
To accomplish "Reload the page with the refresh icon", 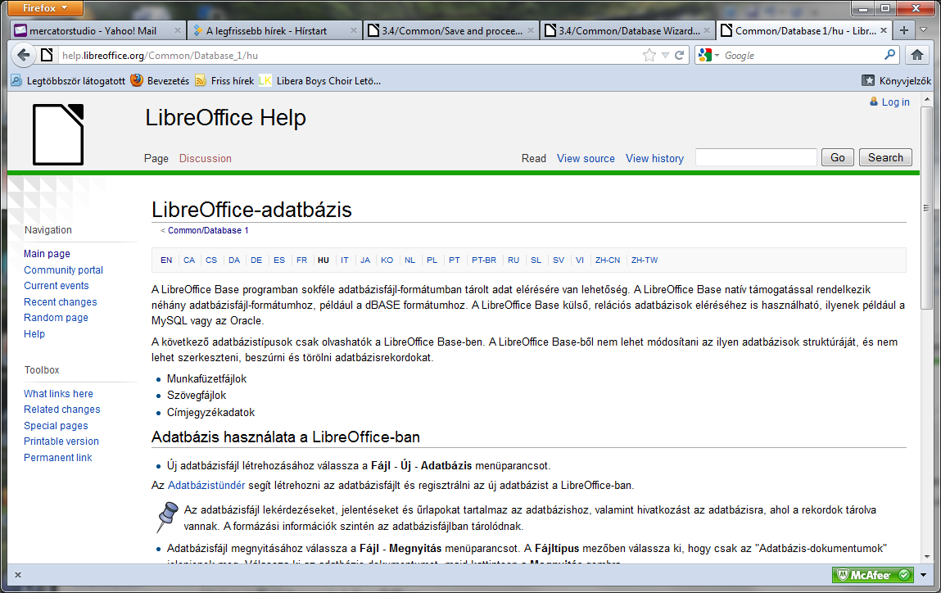I will (680, 55).
